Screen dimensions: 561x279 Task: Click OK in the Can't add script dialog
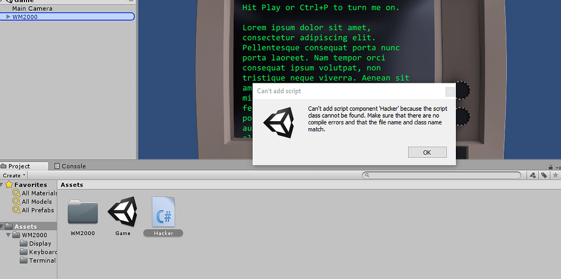(427, 152)
